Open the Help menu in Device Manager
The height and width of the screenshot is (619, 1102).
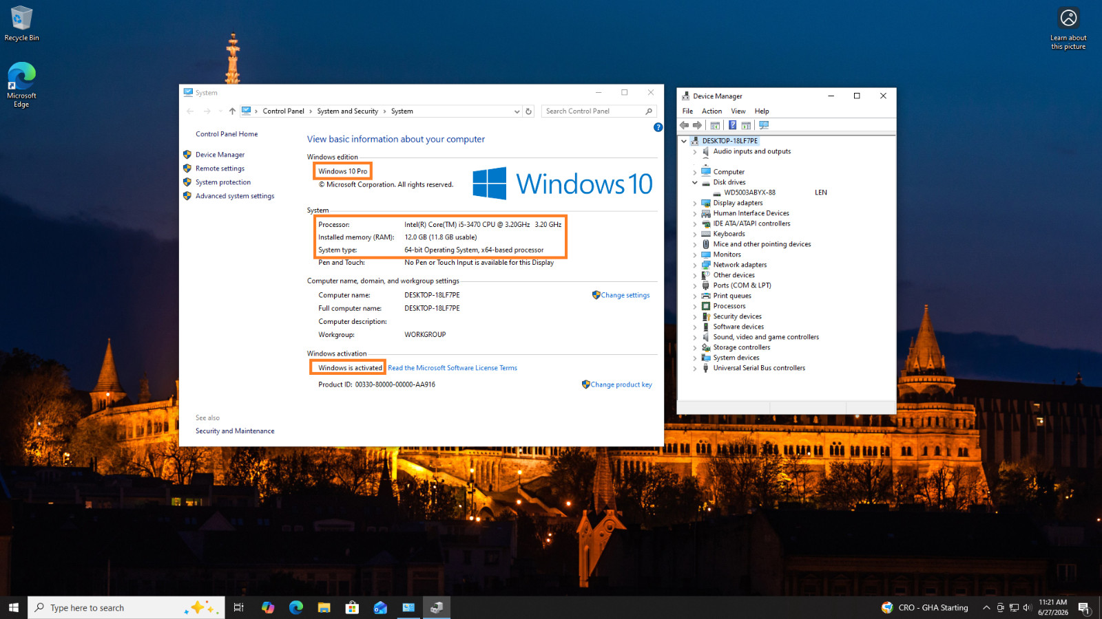click(762, 111)
